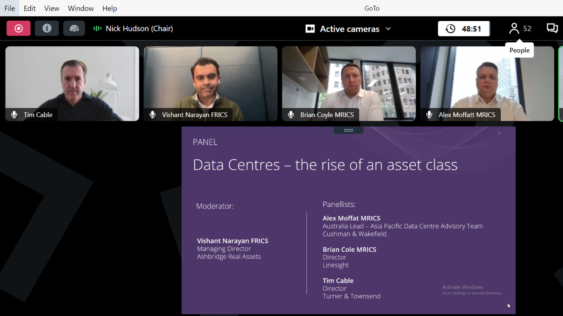Click the clock icon in timer
Viewport: 563px width, 316px height.
click(450, 29)
